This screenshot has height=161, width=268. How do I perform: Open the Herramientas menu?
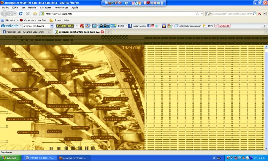click(x=61, y=7)
